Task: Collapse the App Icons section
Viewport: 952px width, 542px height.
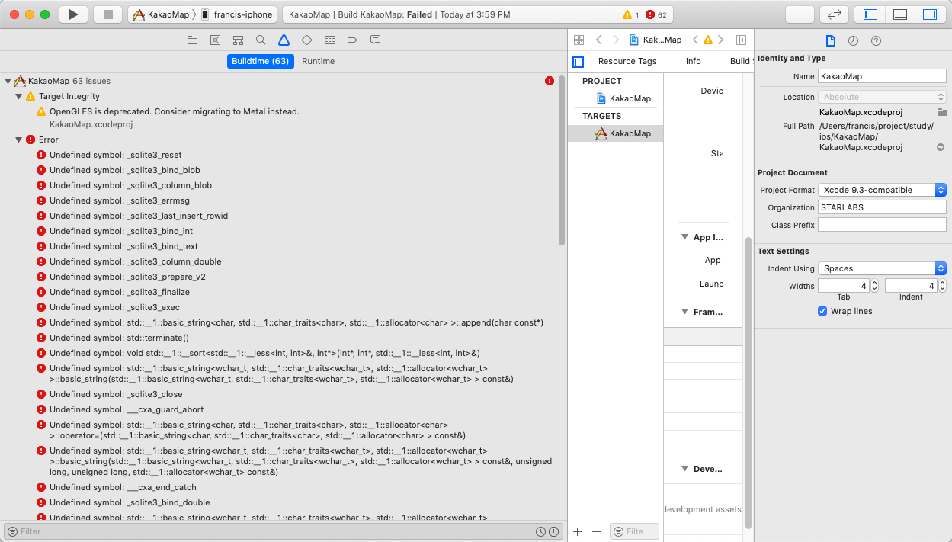Action: (x=684, y=237)
